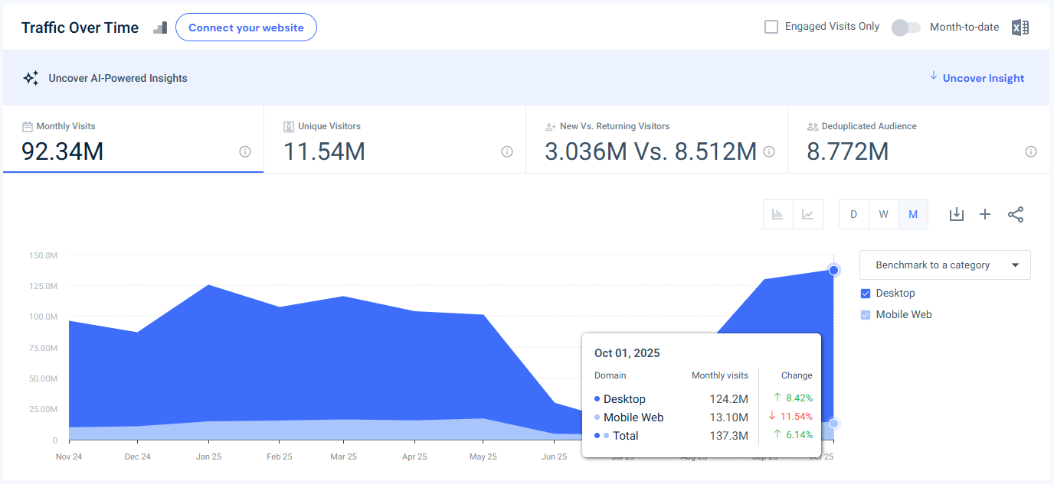Screen dimensions: 1054x484
Task: Select Daily time granularity
Action: tap(853, 214)
